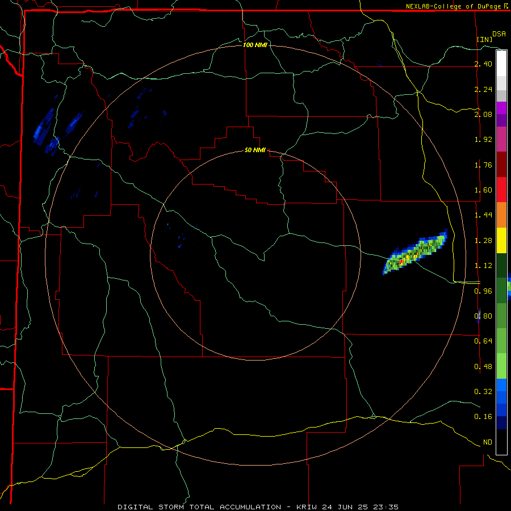The image size is (511, 511).
Task: Select the orange swatch in the color scale
Action: pyautogui.click(x=501, y=215)
